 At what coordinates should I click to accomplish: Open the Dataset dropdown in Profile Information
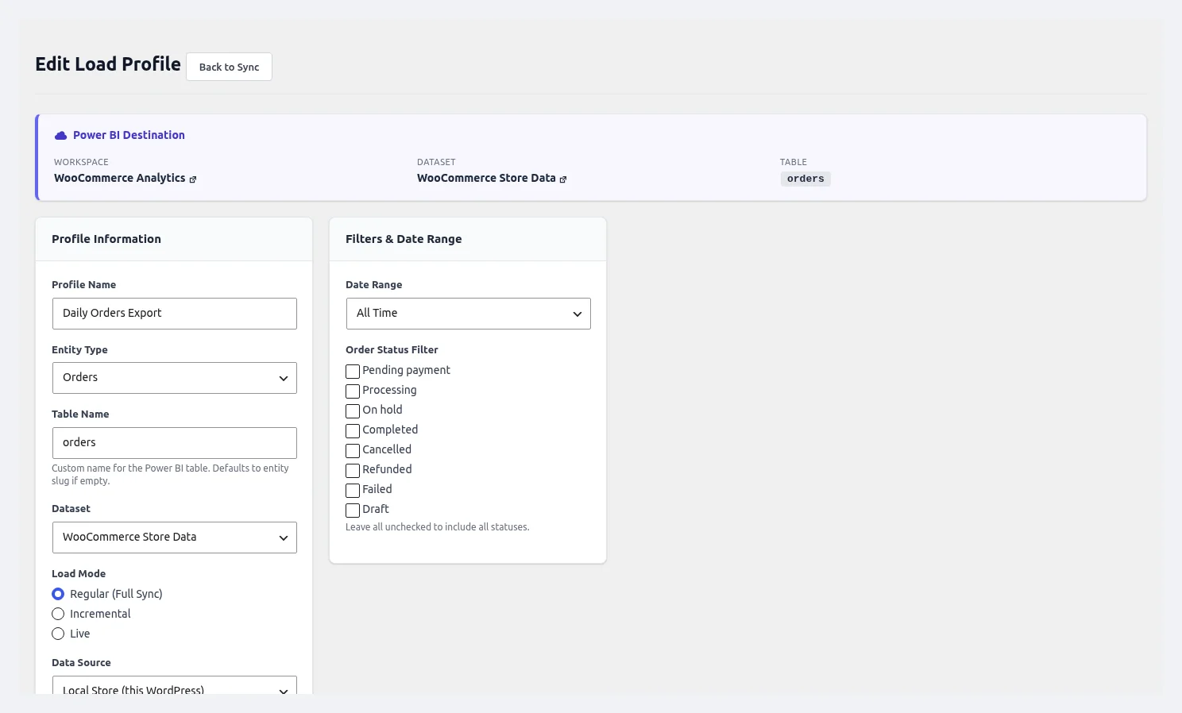175,538
